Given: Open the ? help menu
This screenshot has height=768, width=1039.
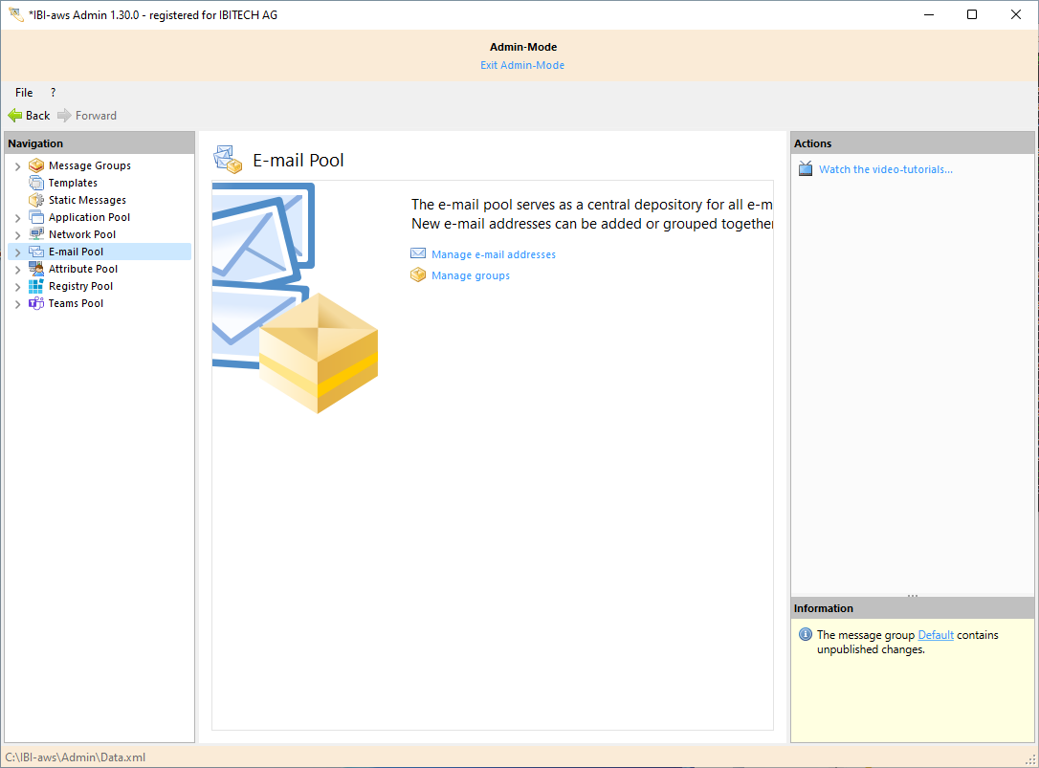Looking at the screenshot, I should coord(53,92).
